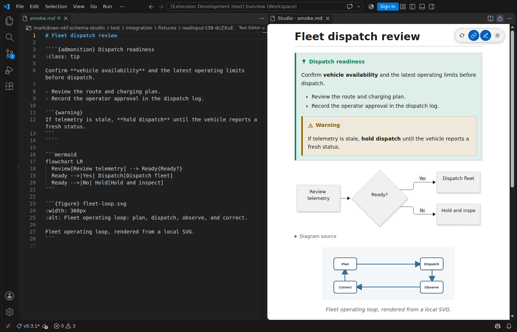517x332 pixels.
Task: Split the Studio preview editor
Action: pos(490,18)
